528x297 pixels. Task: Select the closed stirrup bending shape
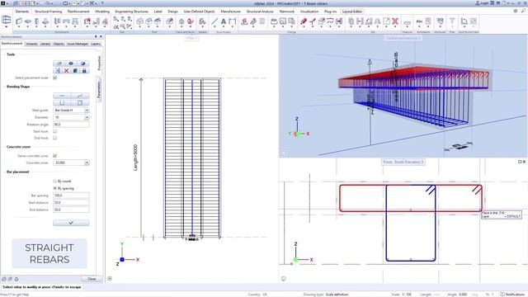[x=80, y=102]
